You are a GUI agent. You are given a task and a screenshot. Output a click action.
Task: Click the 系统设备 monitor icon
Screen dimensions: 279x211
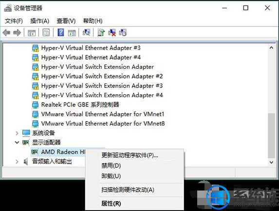26,133
